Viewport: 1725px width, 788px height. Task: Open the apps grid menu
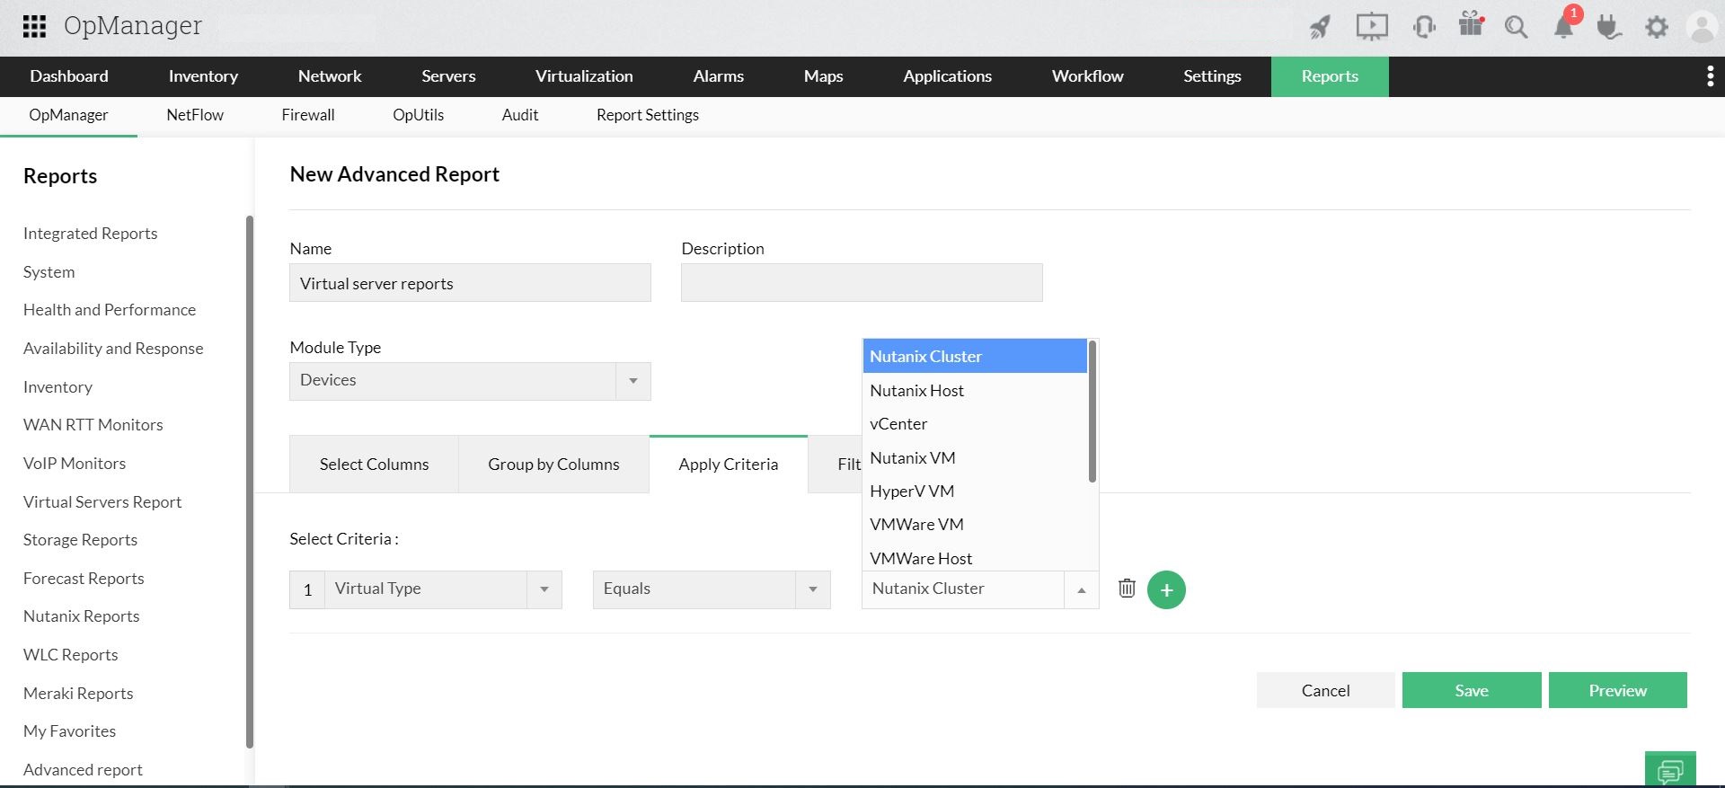[34, 26]
